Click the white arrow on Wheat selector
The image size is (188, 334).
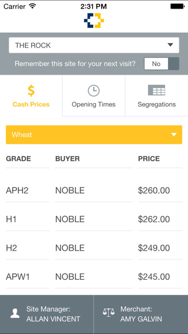coord(174,135)
